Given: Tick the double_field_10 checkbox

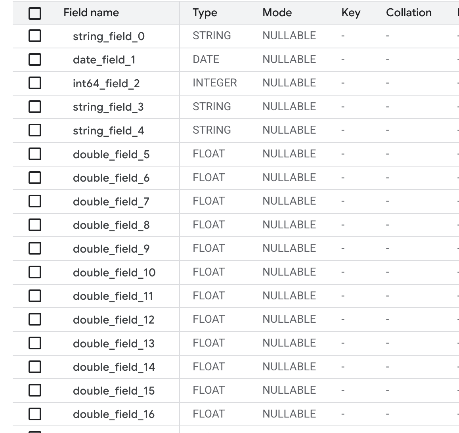Looking at the screenshot, I should (35, 272).
